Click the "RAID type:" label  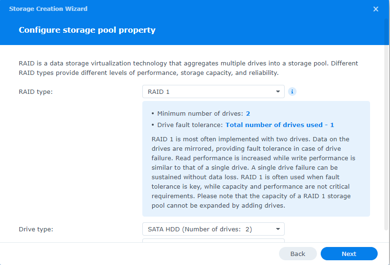coord(36,91)
